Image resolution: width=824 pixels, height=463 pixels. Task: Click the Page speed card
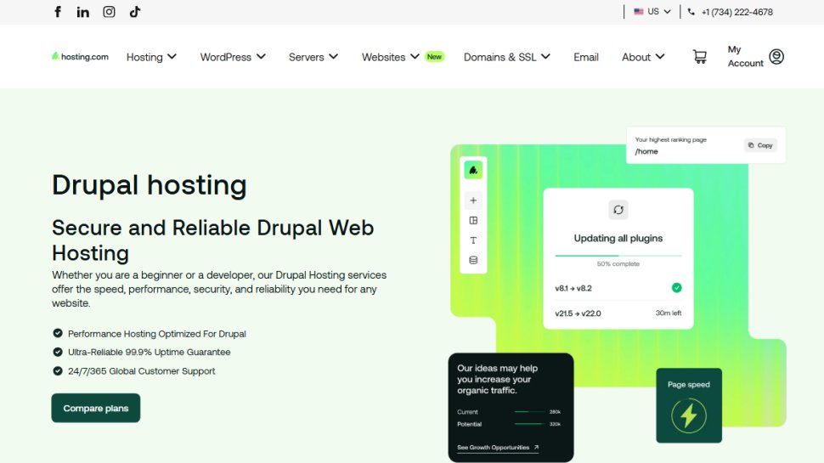pyautogui.click(x=688, y=405)
